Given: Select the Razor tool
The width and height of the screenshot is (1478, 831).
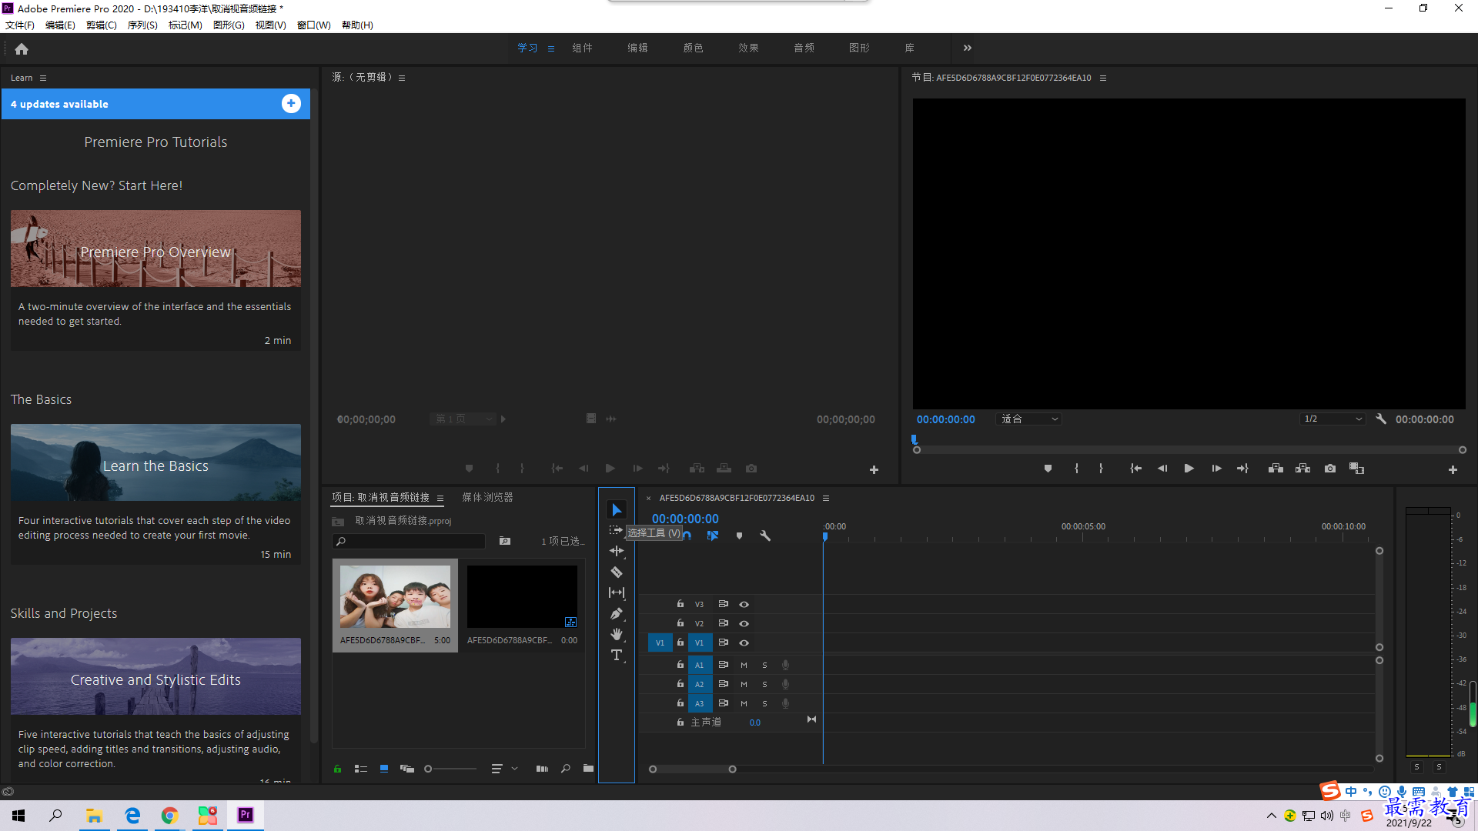Looking at the screenshot, I should [x=617, y=572].
